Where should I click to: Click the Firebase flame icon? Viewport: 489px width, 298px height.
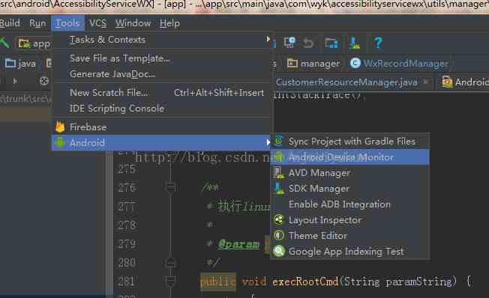[x=60, y=127]
